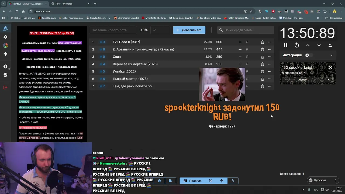Open КиноПоиск.ru bookmark

tap(47, 18)
